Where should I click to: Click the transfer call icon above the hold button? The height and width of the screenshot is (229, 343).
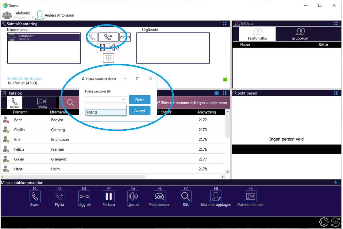[x=108, y=37]
